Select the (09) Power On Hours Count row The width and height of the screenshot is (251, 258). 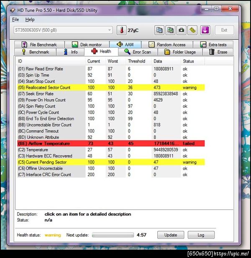coord(111,100)
